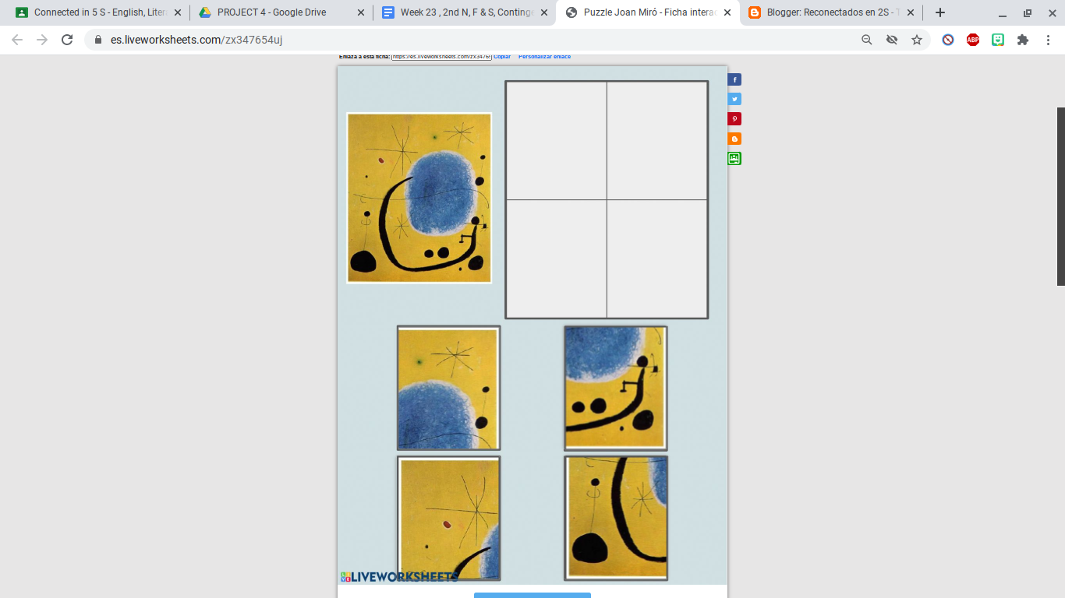Select puzzle piece with the black oval base
Viewport: 1065px width, 598px height.
[x=616, y=519]
